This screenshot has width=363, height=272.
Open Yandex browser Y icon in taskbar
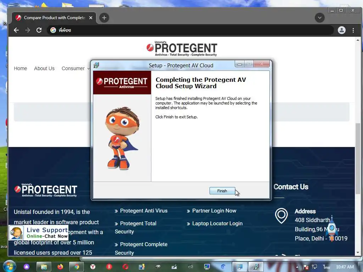[93, 267]
